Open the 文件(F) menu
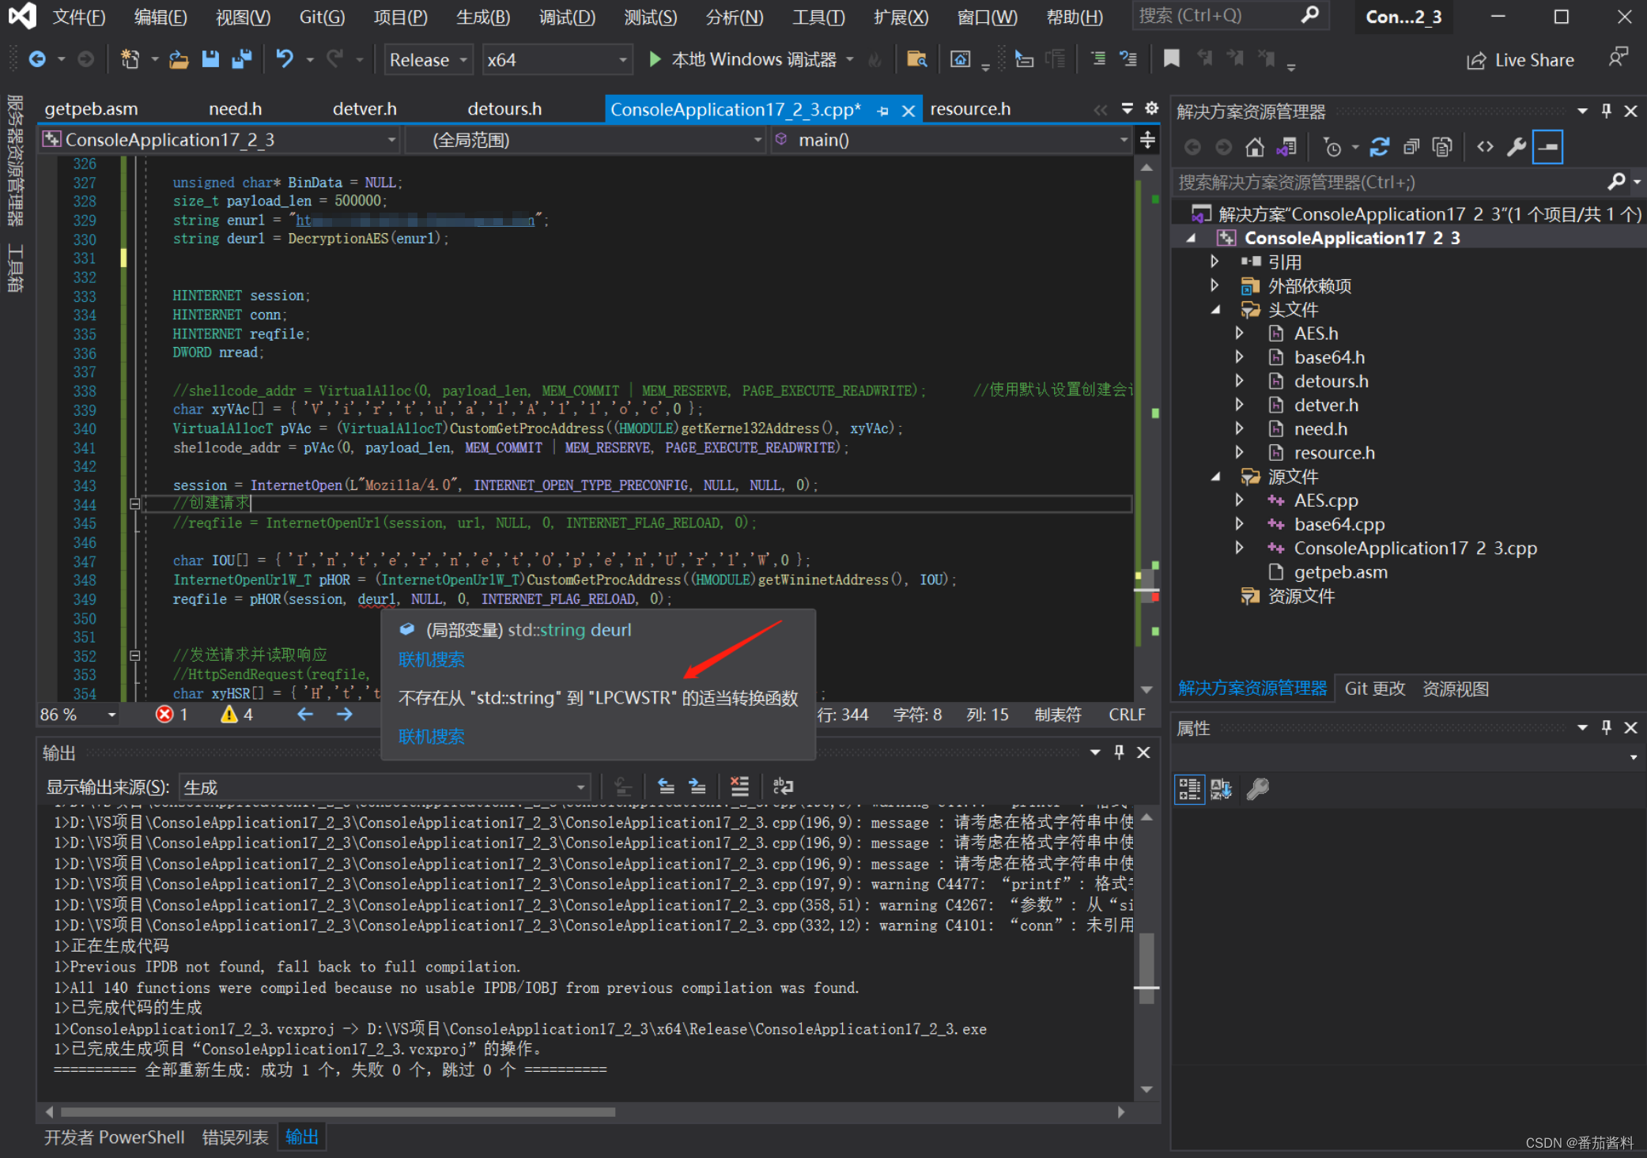The width and height of the screenshot is (1647, 1158). coord(79,17)
